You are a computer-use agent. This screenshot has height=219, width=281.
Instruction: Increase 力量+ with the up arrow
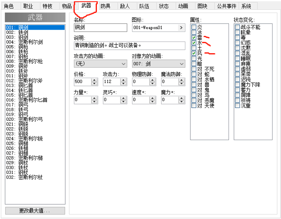pyautogui.click(x=94, y=98)
